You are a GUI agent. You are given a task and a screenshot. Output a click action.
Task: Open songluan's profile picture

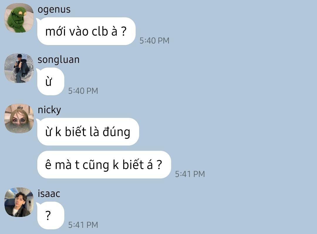click(19, 68)
